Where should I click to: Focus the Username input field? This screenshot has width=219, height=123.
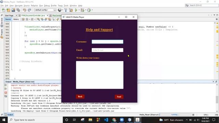point(107,42)
